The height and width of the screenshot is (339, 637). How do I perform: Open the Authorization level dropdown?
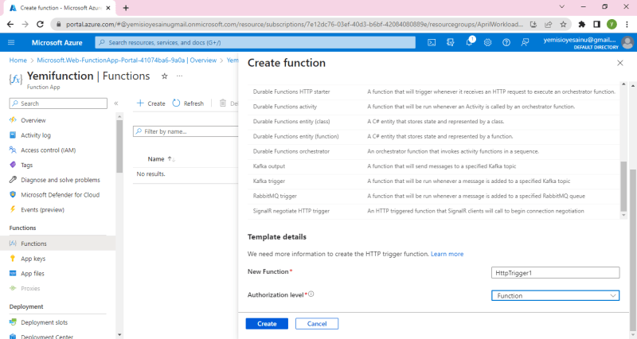click(555, 295)
